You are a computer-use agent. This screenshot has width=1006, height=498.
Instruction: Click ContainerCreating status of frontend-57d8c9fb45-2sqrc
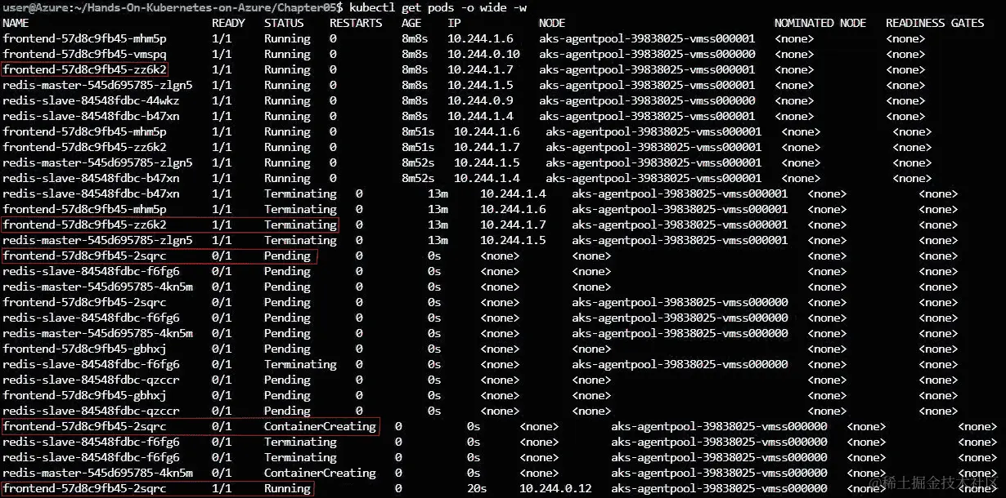[x=320, y=426]
